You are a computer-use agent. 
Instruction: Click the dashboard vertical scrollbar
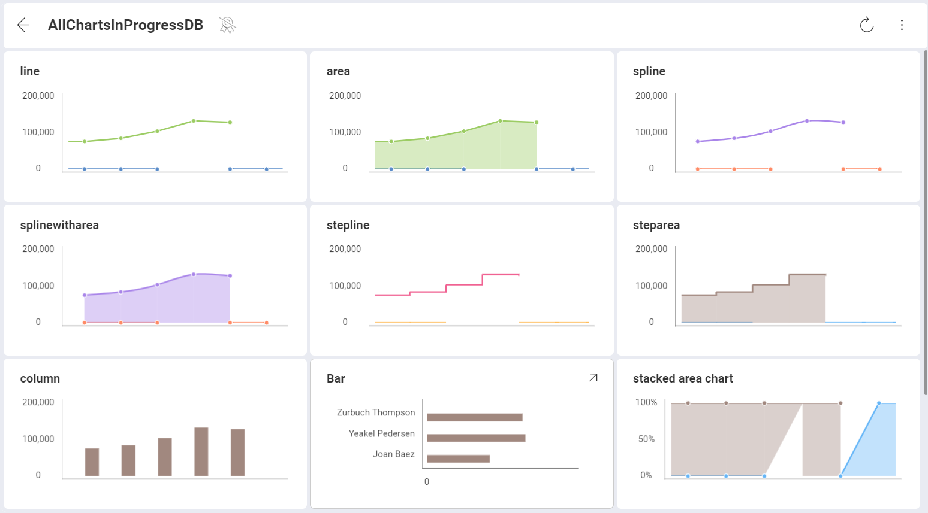pyautogui.click(x=926, y=221)
